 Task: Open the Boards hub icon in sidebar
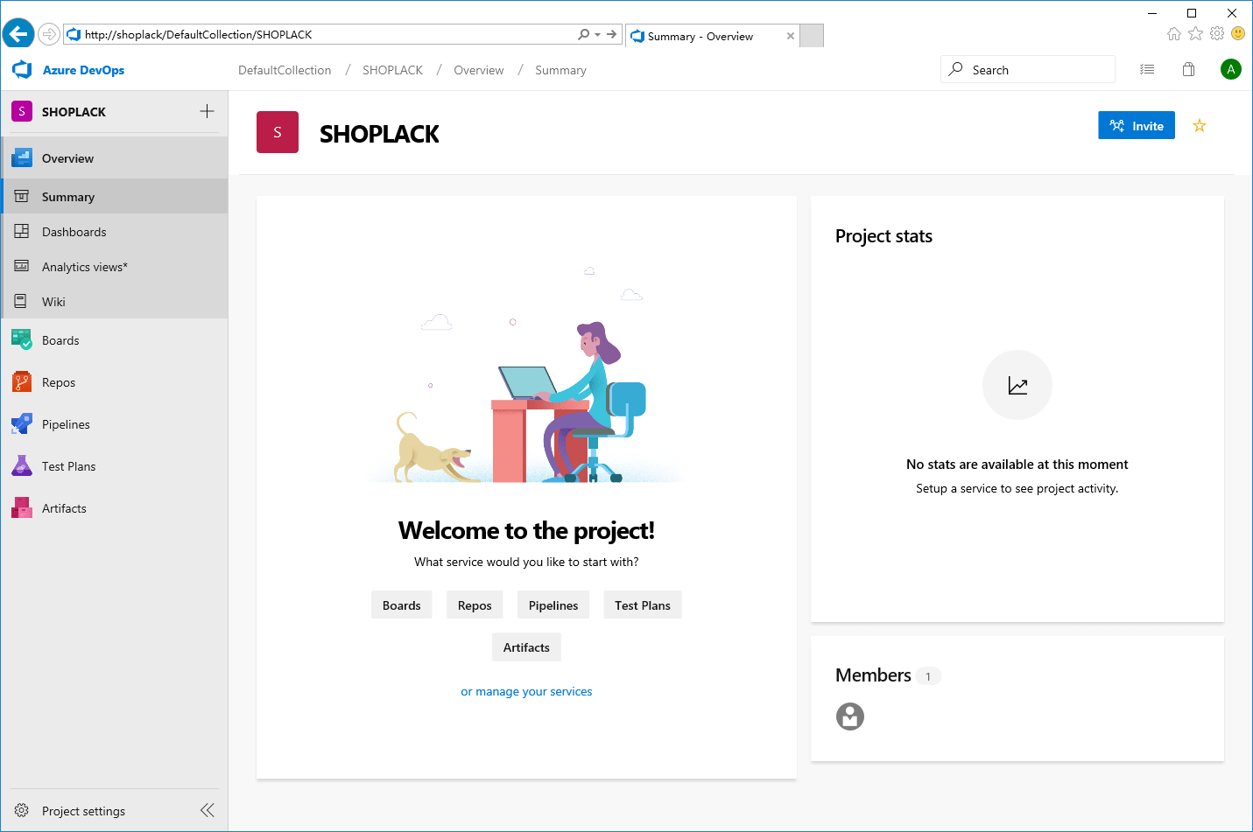pyautogui.click(x=22, y=340)
